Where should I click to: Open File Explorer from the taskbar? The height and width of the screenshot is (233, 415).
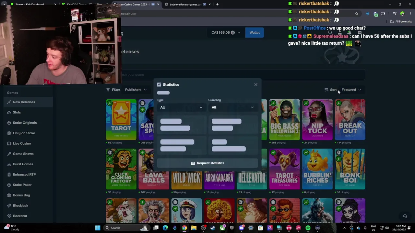coord(194,228)
